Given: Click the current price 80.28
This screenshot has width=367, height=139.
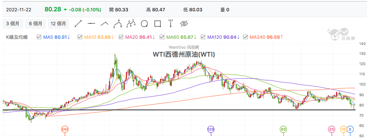Looking at the screenshot, I should coord(53,9).
